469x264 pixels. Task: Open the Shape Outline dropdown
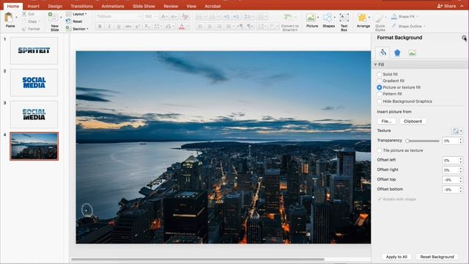pyautogui.click(x=409, y=26)
